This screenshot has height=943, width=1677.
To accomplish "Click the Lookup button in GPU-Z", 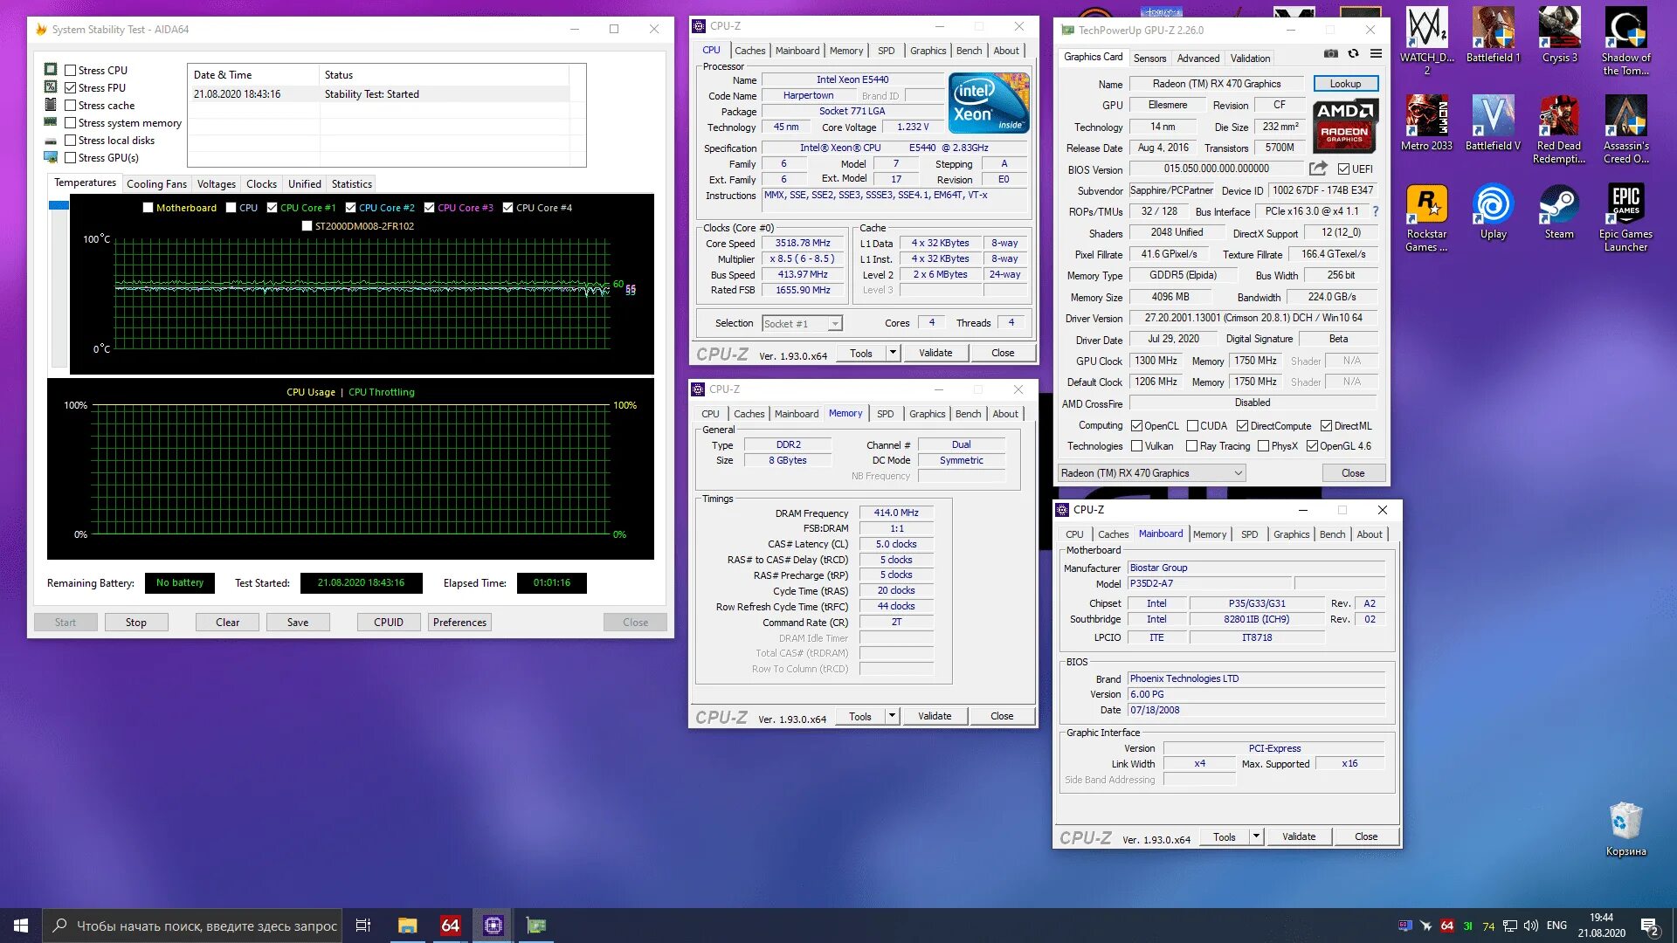I will (1345, 84).
